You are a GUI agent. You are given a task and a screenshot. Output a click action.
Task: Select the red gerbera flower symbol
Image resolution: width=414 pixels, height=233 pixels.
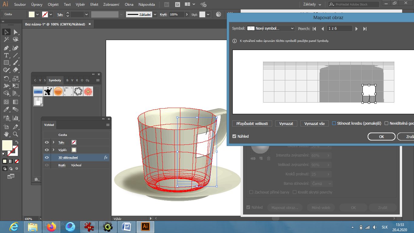pos(88,91)
